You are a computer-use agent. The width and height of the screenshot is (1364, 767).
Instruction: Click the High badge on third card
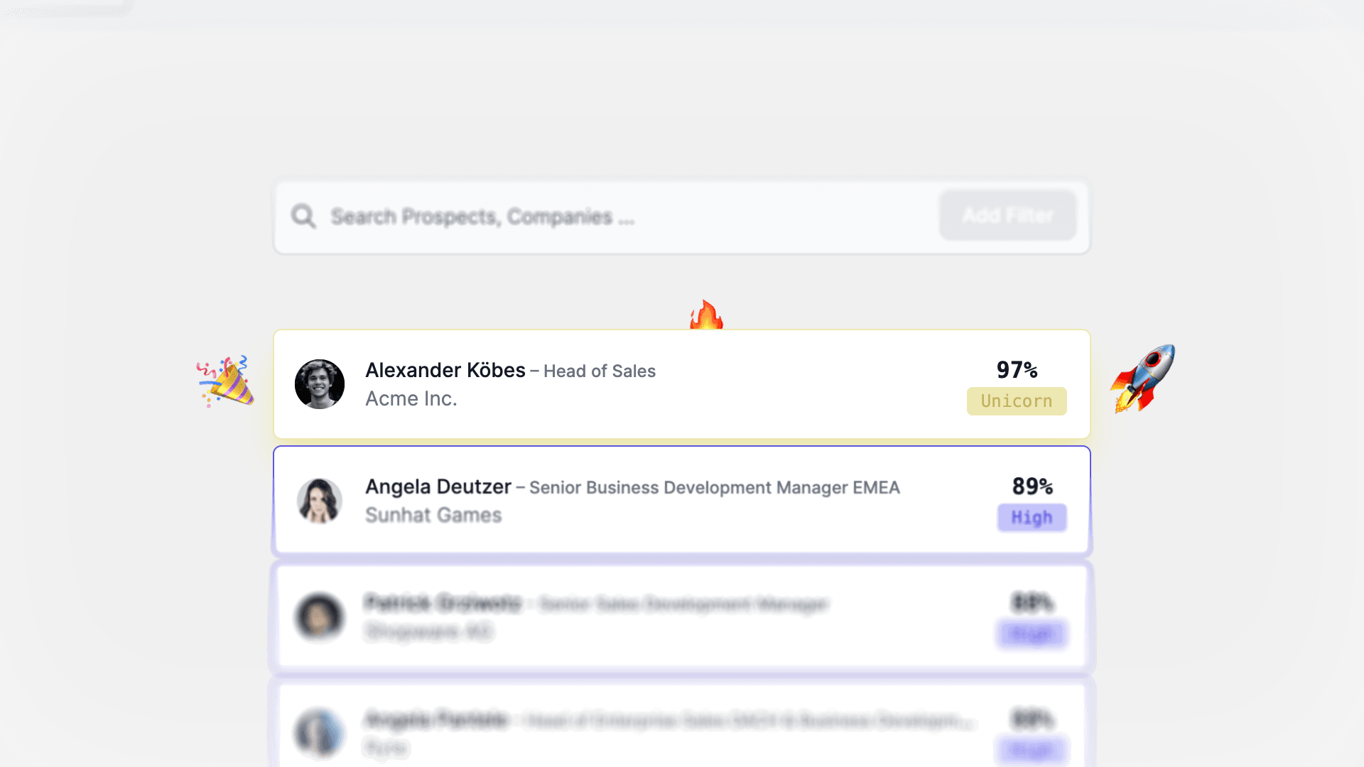pos(1032,633)
